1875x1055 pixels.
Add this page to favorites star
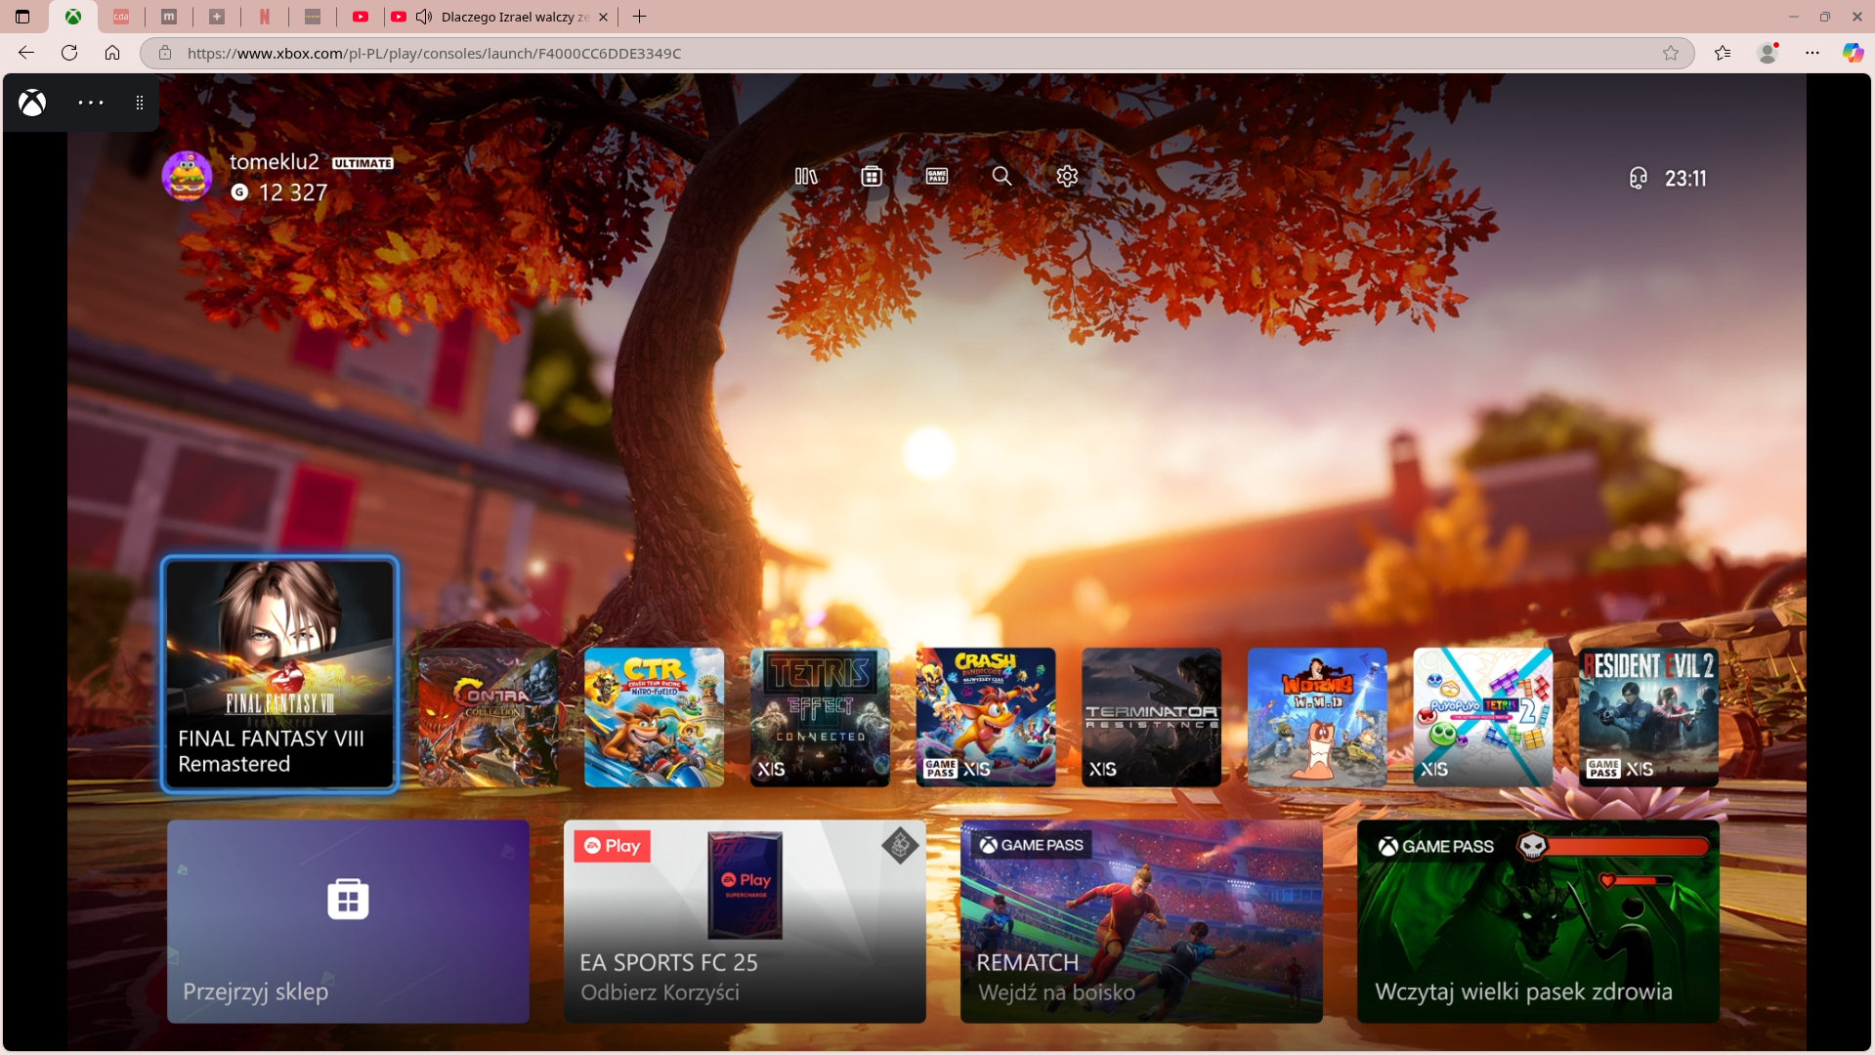(x=1671, y=53)
